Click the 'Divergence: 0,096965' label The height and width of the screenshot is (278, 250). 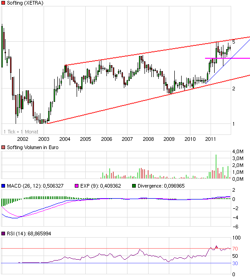161,186
